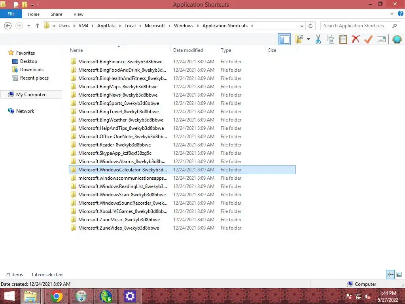Open recent locations dropdown arrow
Viewport: 405px width, 304px height.
(x=28, y=26)
